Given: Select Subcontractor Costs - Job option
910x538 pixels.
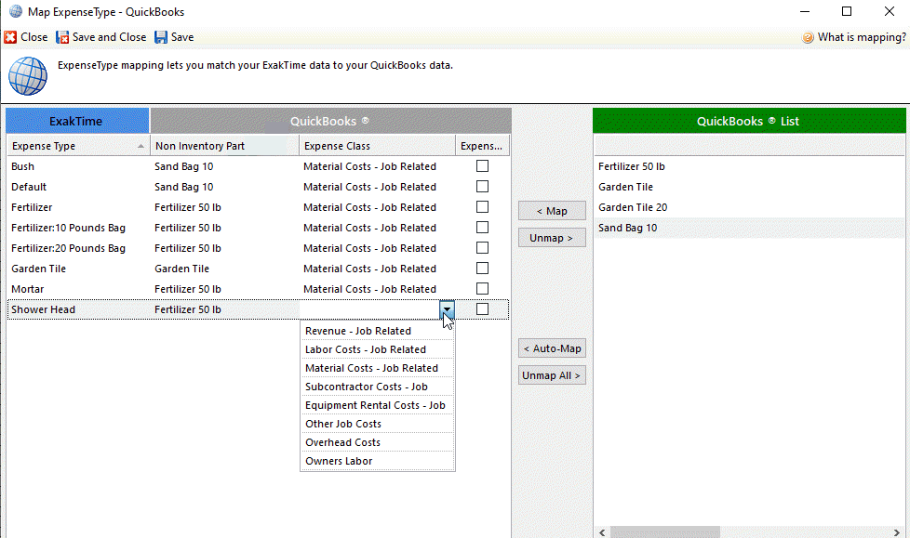Looking at the screenshot, I should [377, 387].
